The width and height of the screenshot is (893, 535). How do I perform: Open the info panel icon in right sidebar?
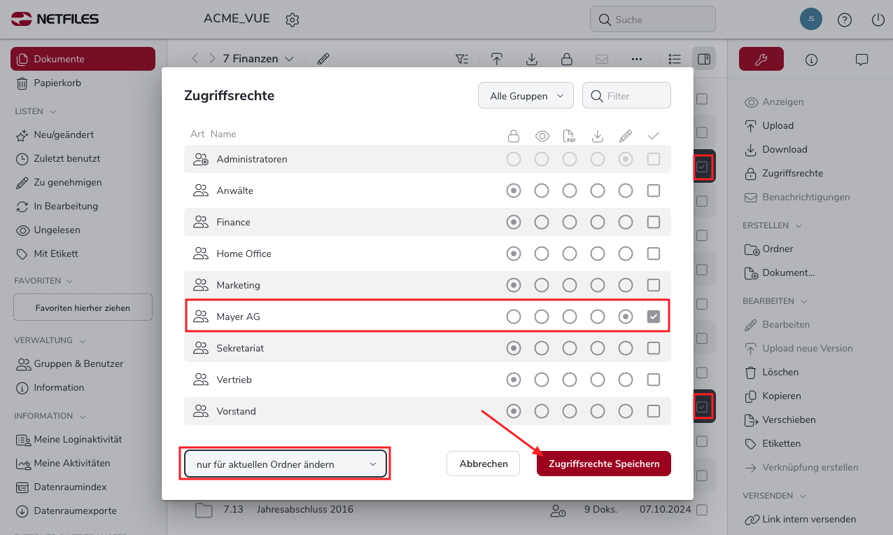811,60
